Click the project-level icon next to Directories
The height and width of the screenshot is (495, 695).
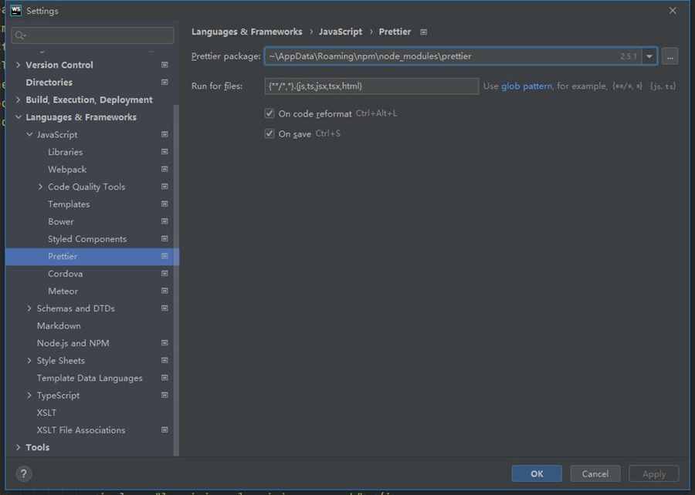(164, 82)
